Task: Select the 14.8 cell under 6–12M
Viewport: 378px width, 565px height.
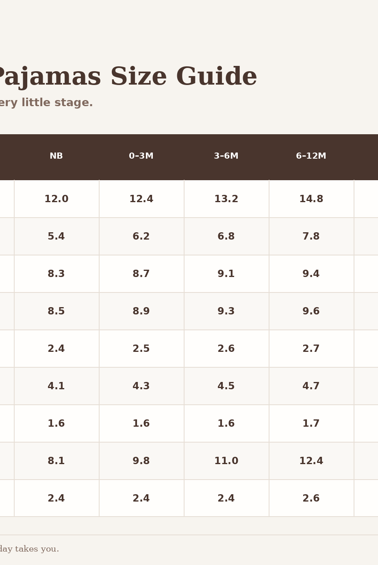Action: click(311, 199)
